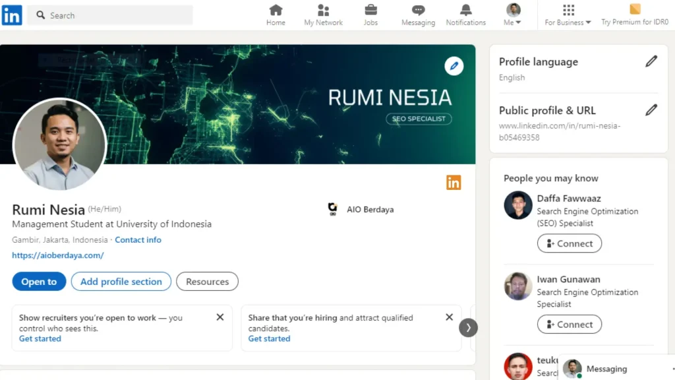
Task: Click the search magnifier icon
Action: pos(40,15)
